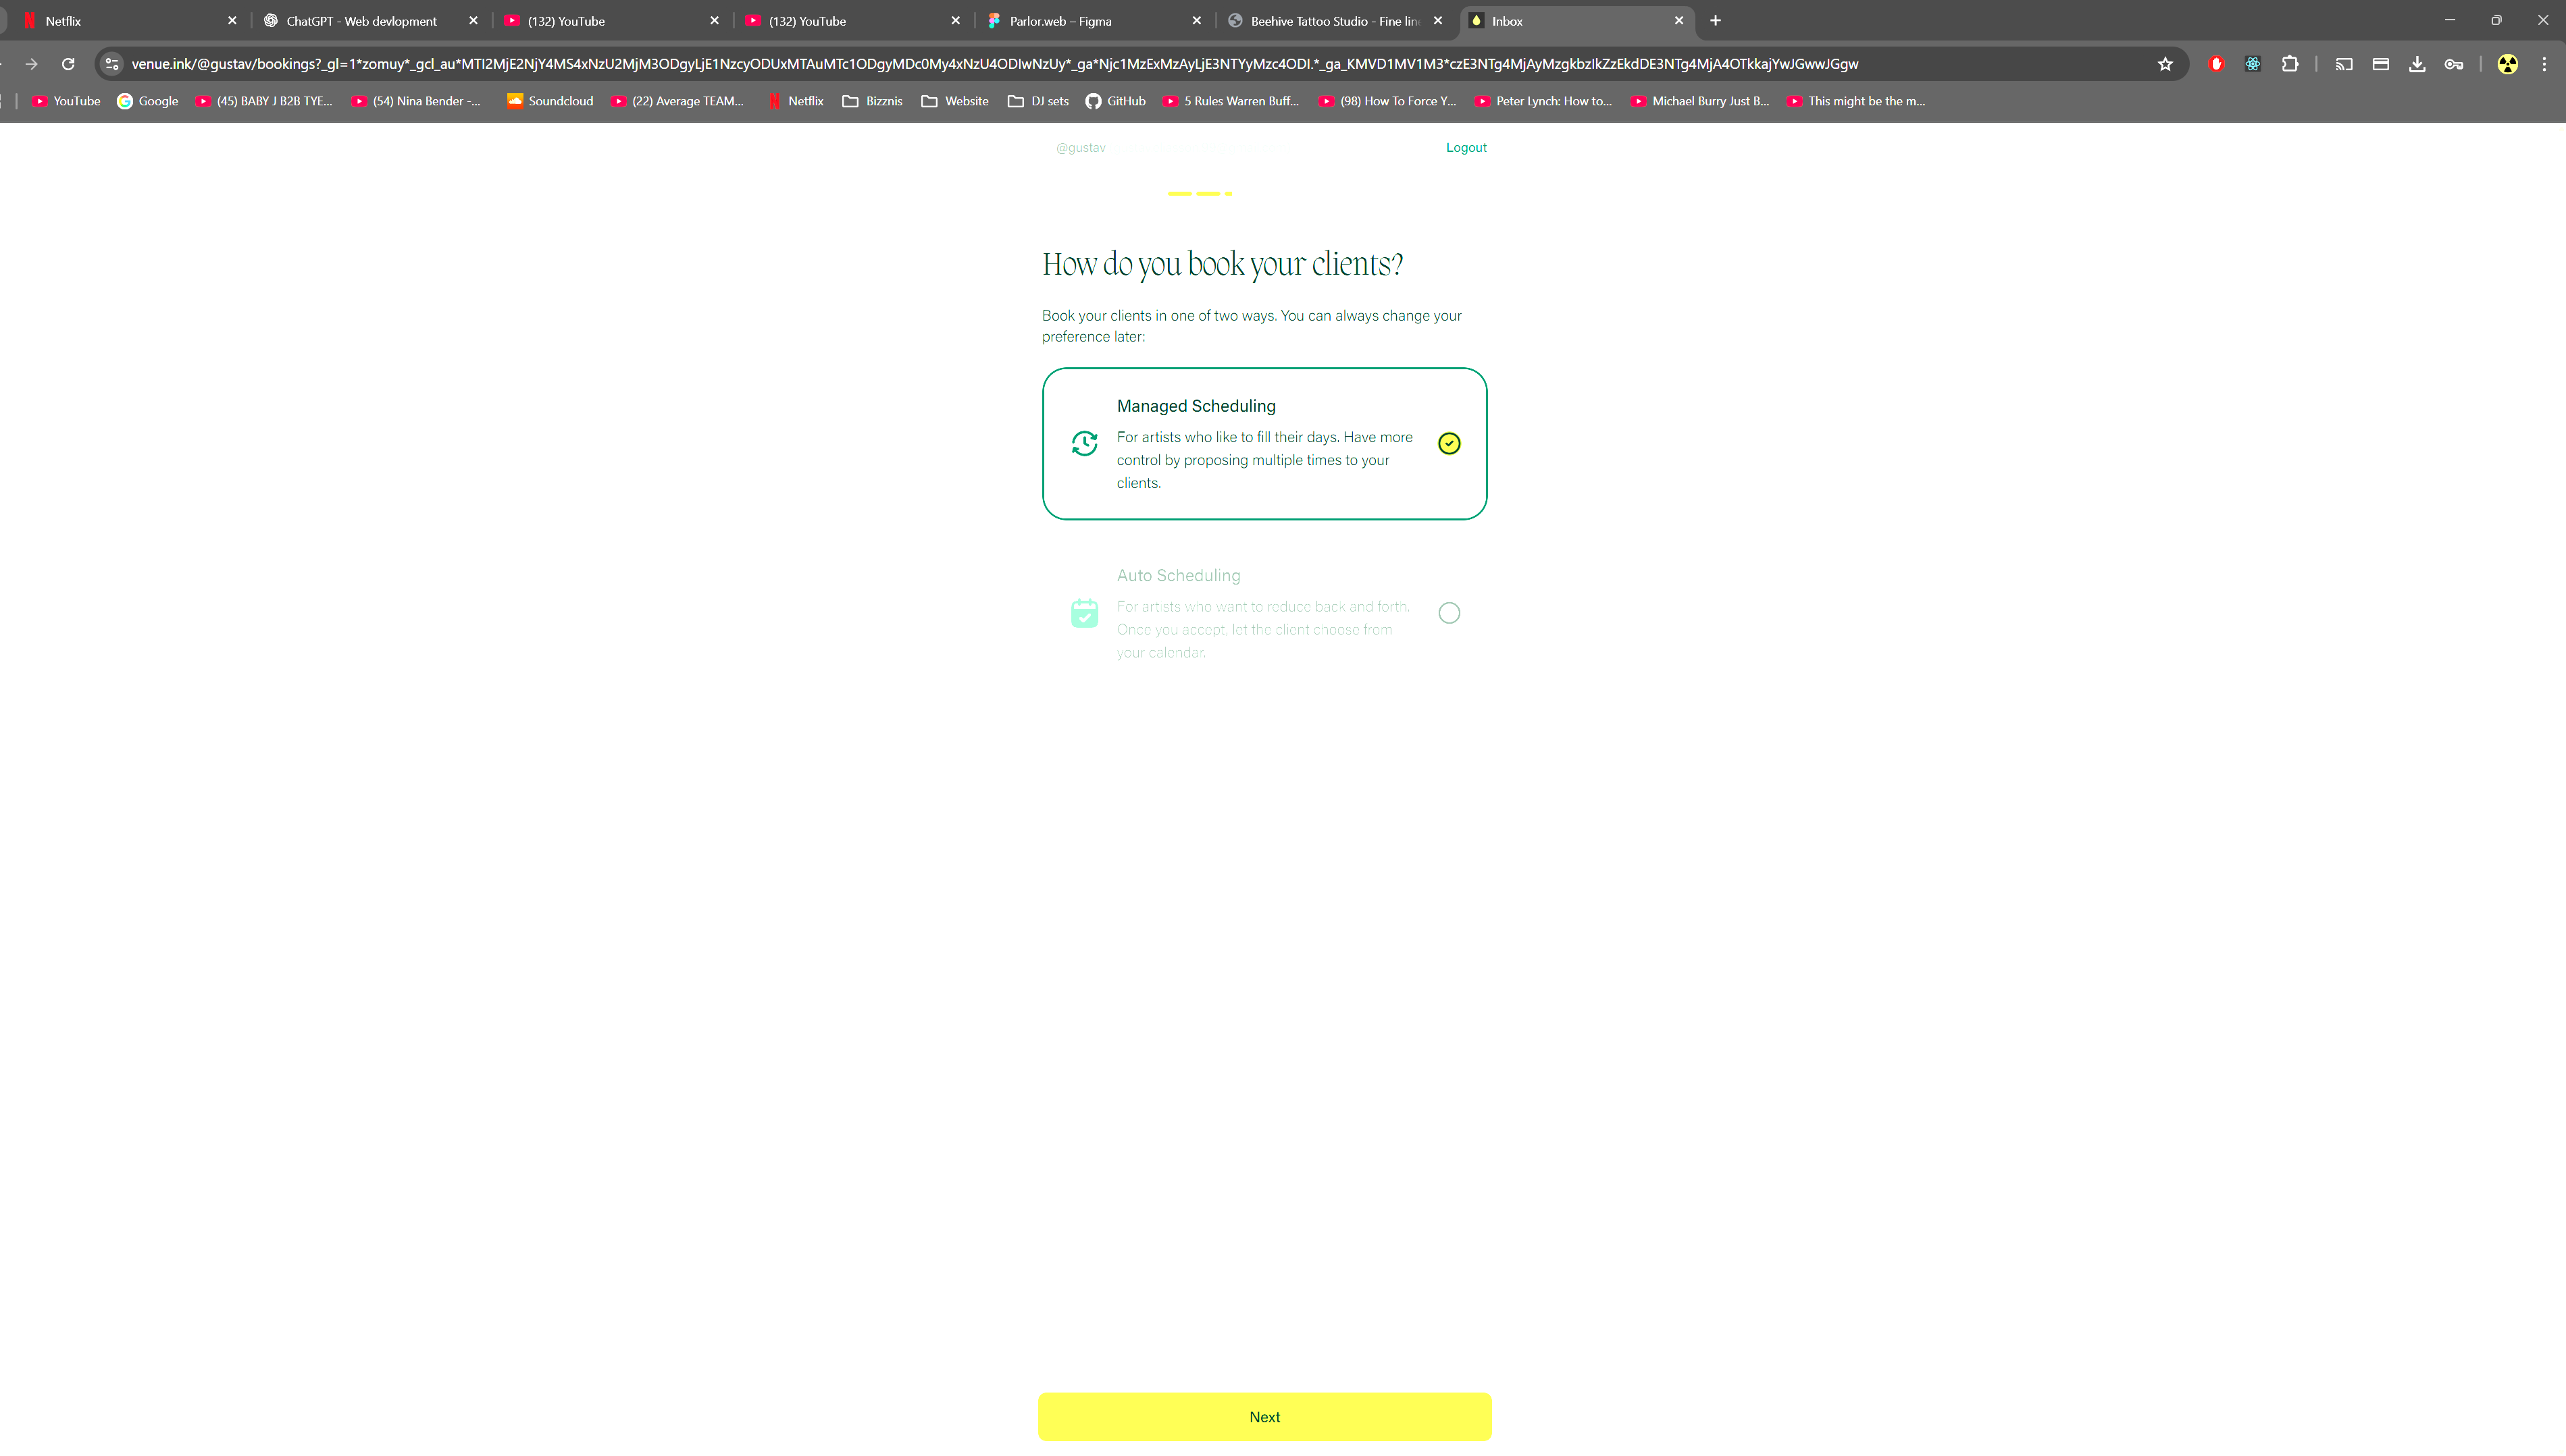Click the Downloads icon in toolbar
Screen dimensions: 2566x1456
pos(2417,64)
